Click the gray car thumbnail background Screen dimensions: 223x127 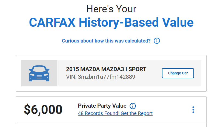click(x=39, y=73)
